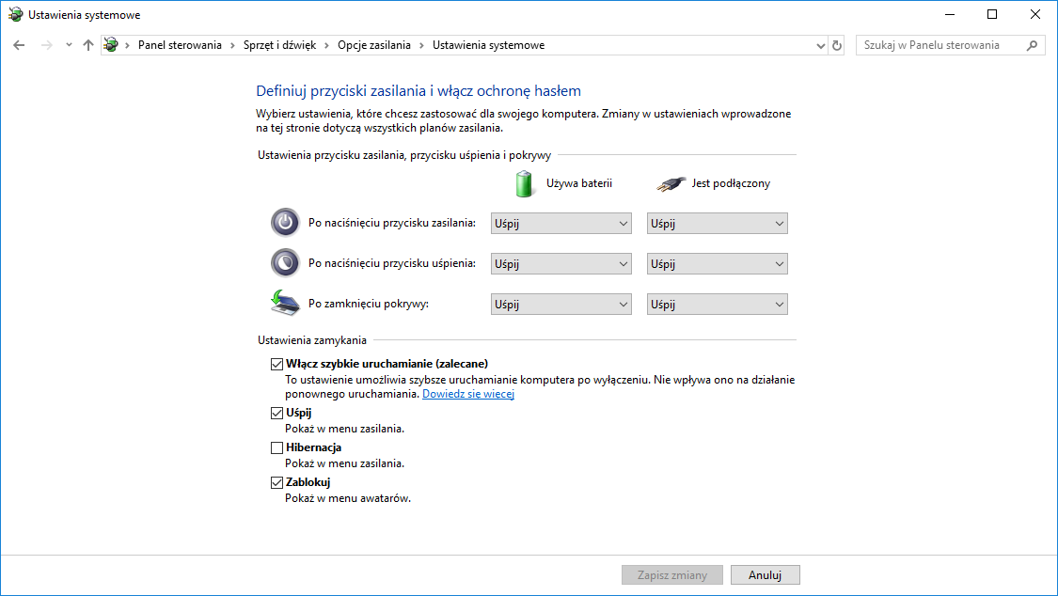Click the up-one-level arrow icon
This screenshot has height=596, width=1058.
click(x=87, y=45)
